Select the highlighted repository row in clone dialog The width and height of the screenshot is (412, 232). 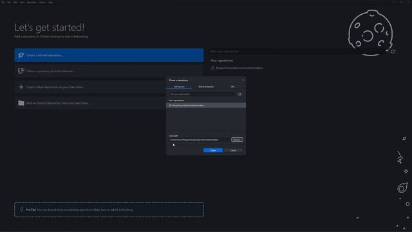click(206, 106)
